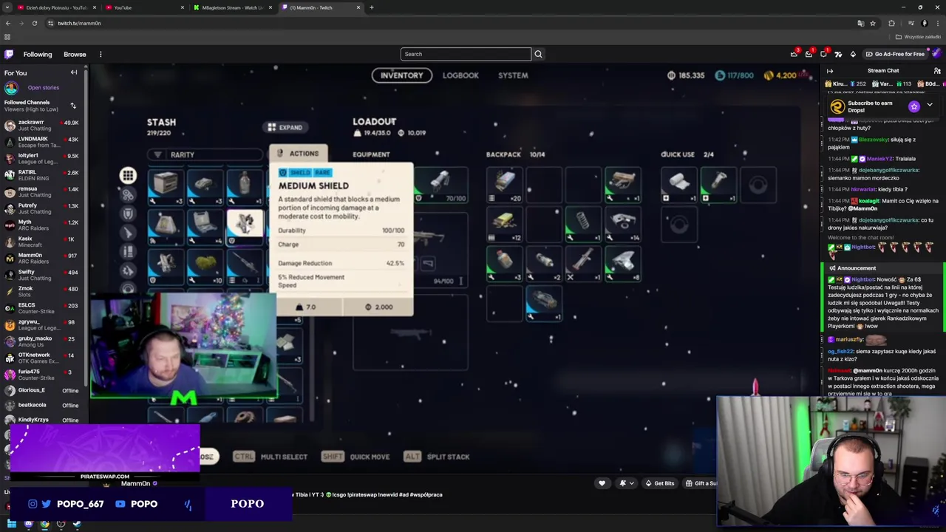Open ESLCS Counter-Strike channel in the sidebar
Screen dimensions: 946x532
44,308
